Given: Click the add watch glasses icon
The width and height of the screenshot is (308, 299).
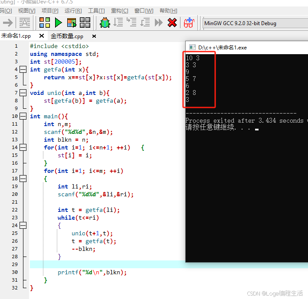Looking at the screenshot, I should pos(189,23).
